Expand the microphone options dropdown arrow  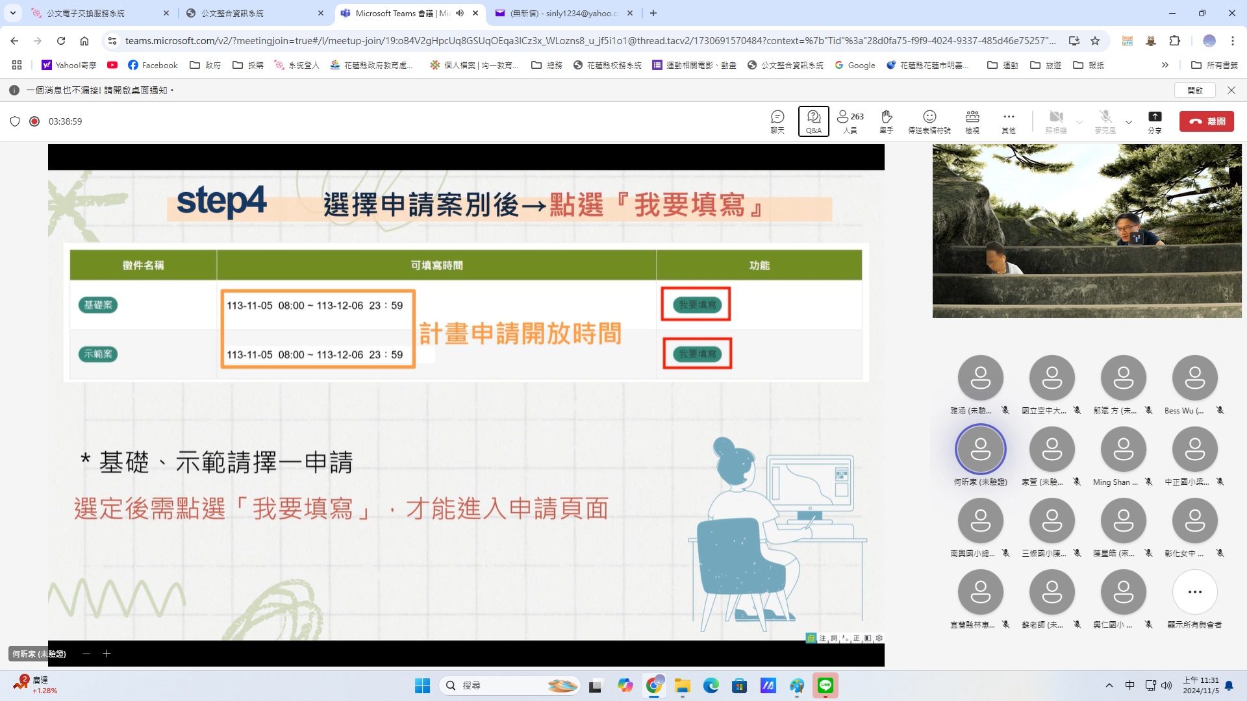[1129, 122]
